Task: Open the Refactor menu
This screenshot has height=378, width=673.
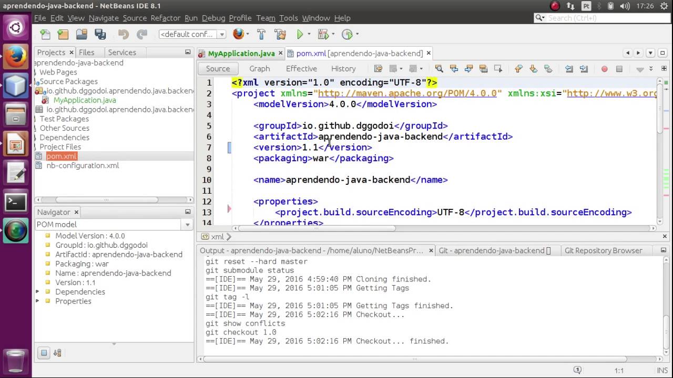Action: (x=166, y=18)
